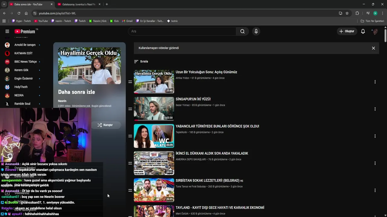Open options for 'YABANCILAR TÜRKİYEDE' video

[375, 136]
